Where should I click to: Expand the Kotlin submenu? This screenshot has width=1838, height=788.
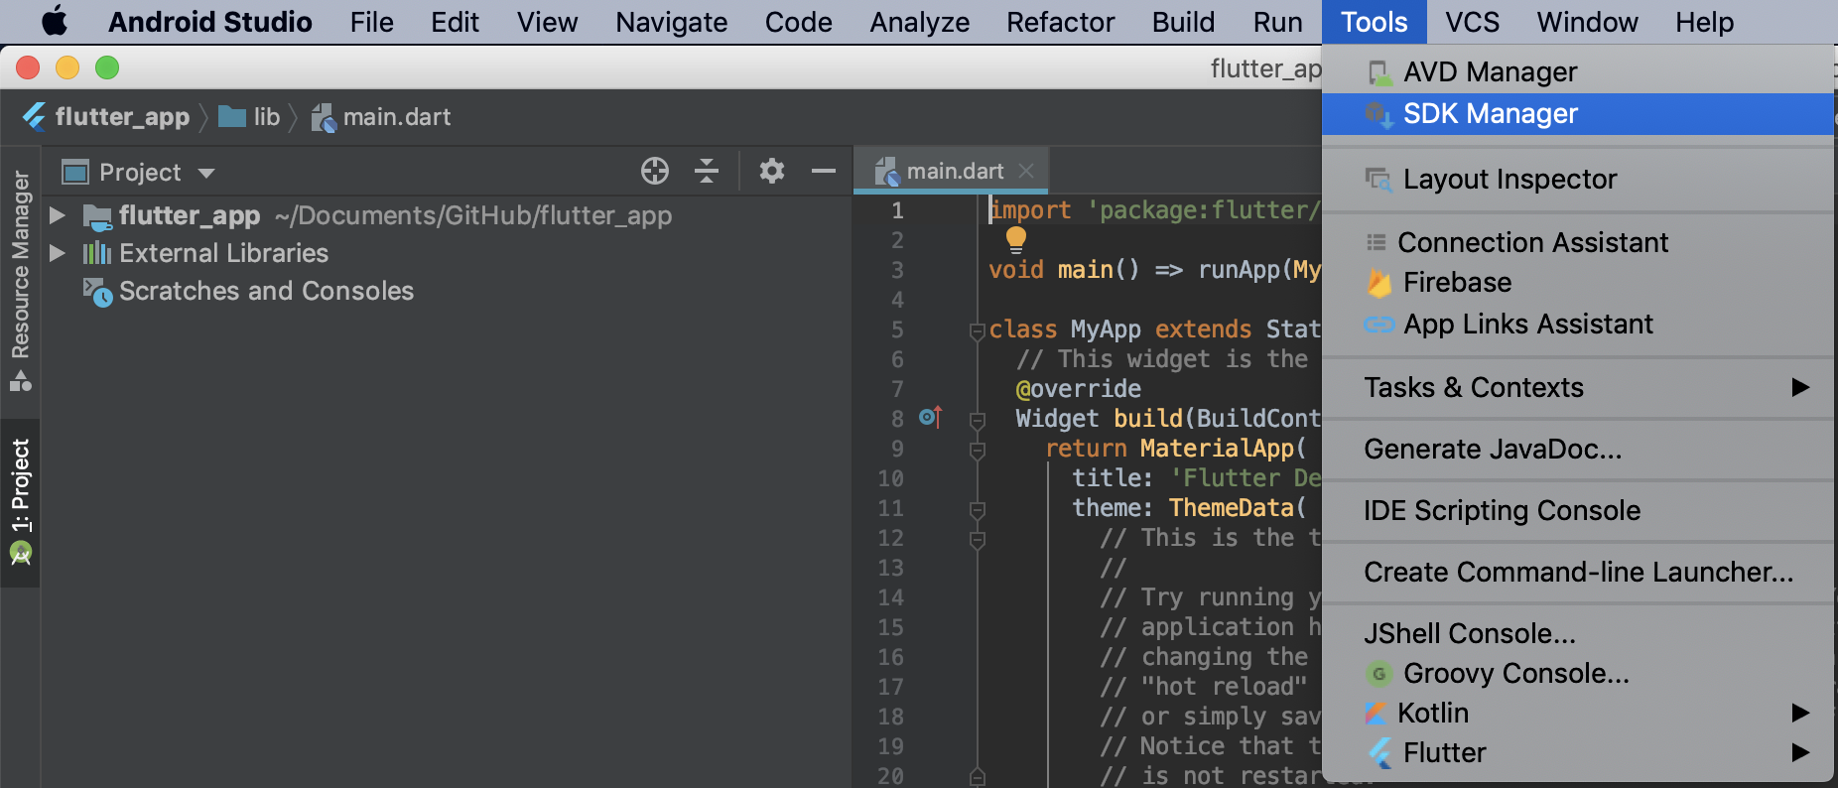point(1578,713)
